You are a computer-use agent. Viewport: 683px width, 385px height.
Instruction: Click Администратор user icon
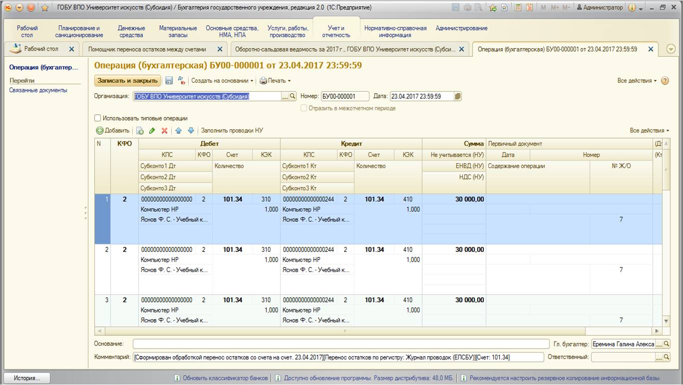click(579, 7)
